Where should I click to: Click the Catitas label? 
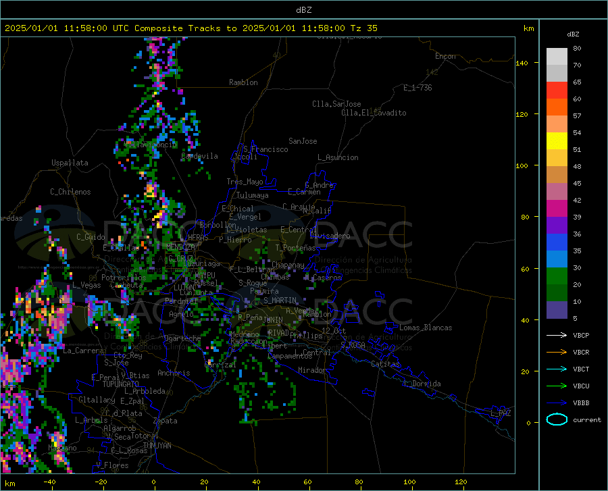click(385, 364)
